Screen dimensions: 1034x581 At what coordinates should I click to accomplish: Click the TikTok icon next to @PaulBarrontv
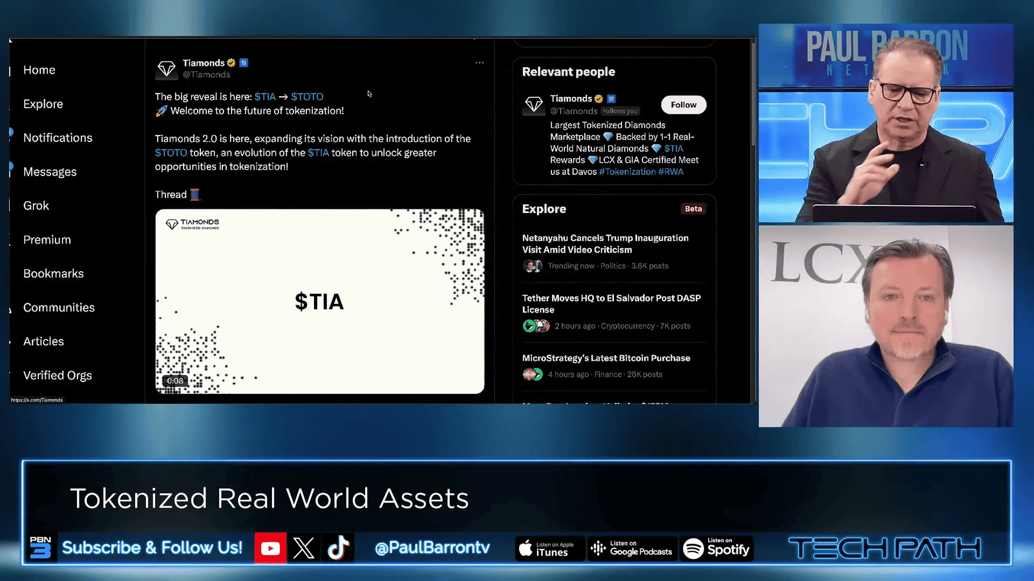click(337, 547)
